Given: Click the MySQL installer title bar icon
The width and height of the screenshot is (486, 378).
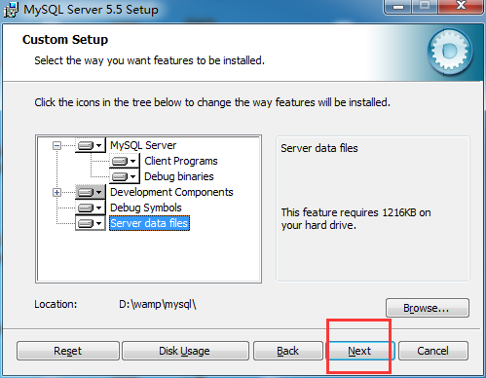Looking at the screenshot, I should pyautogui.click(x=11, y=9).
